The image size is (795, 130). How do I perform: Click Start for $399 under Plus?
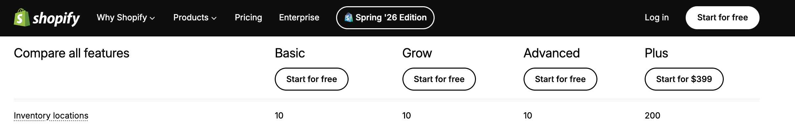[684, 79]
